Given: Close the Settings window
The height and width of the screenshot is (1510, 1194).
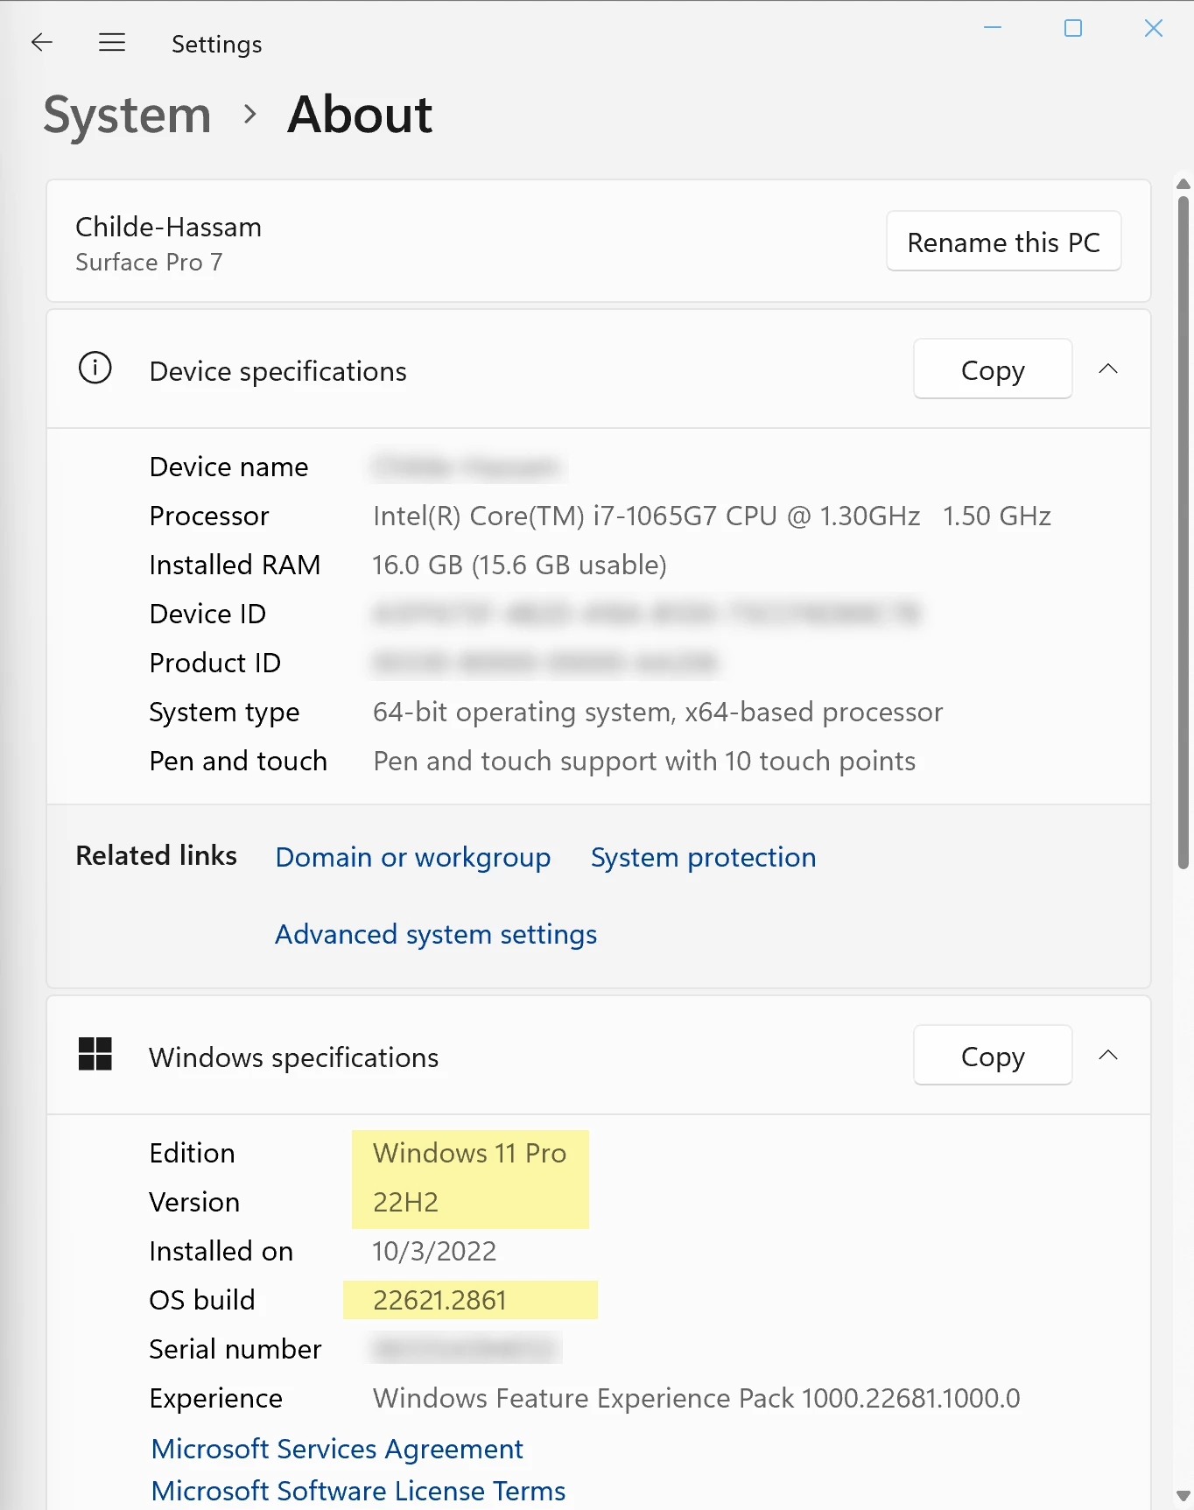Looking at the screenshot, I should [x=1154, y=28].
